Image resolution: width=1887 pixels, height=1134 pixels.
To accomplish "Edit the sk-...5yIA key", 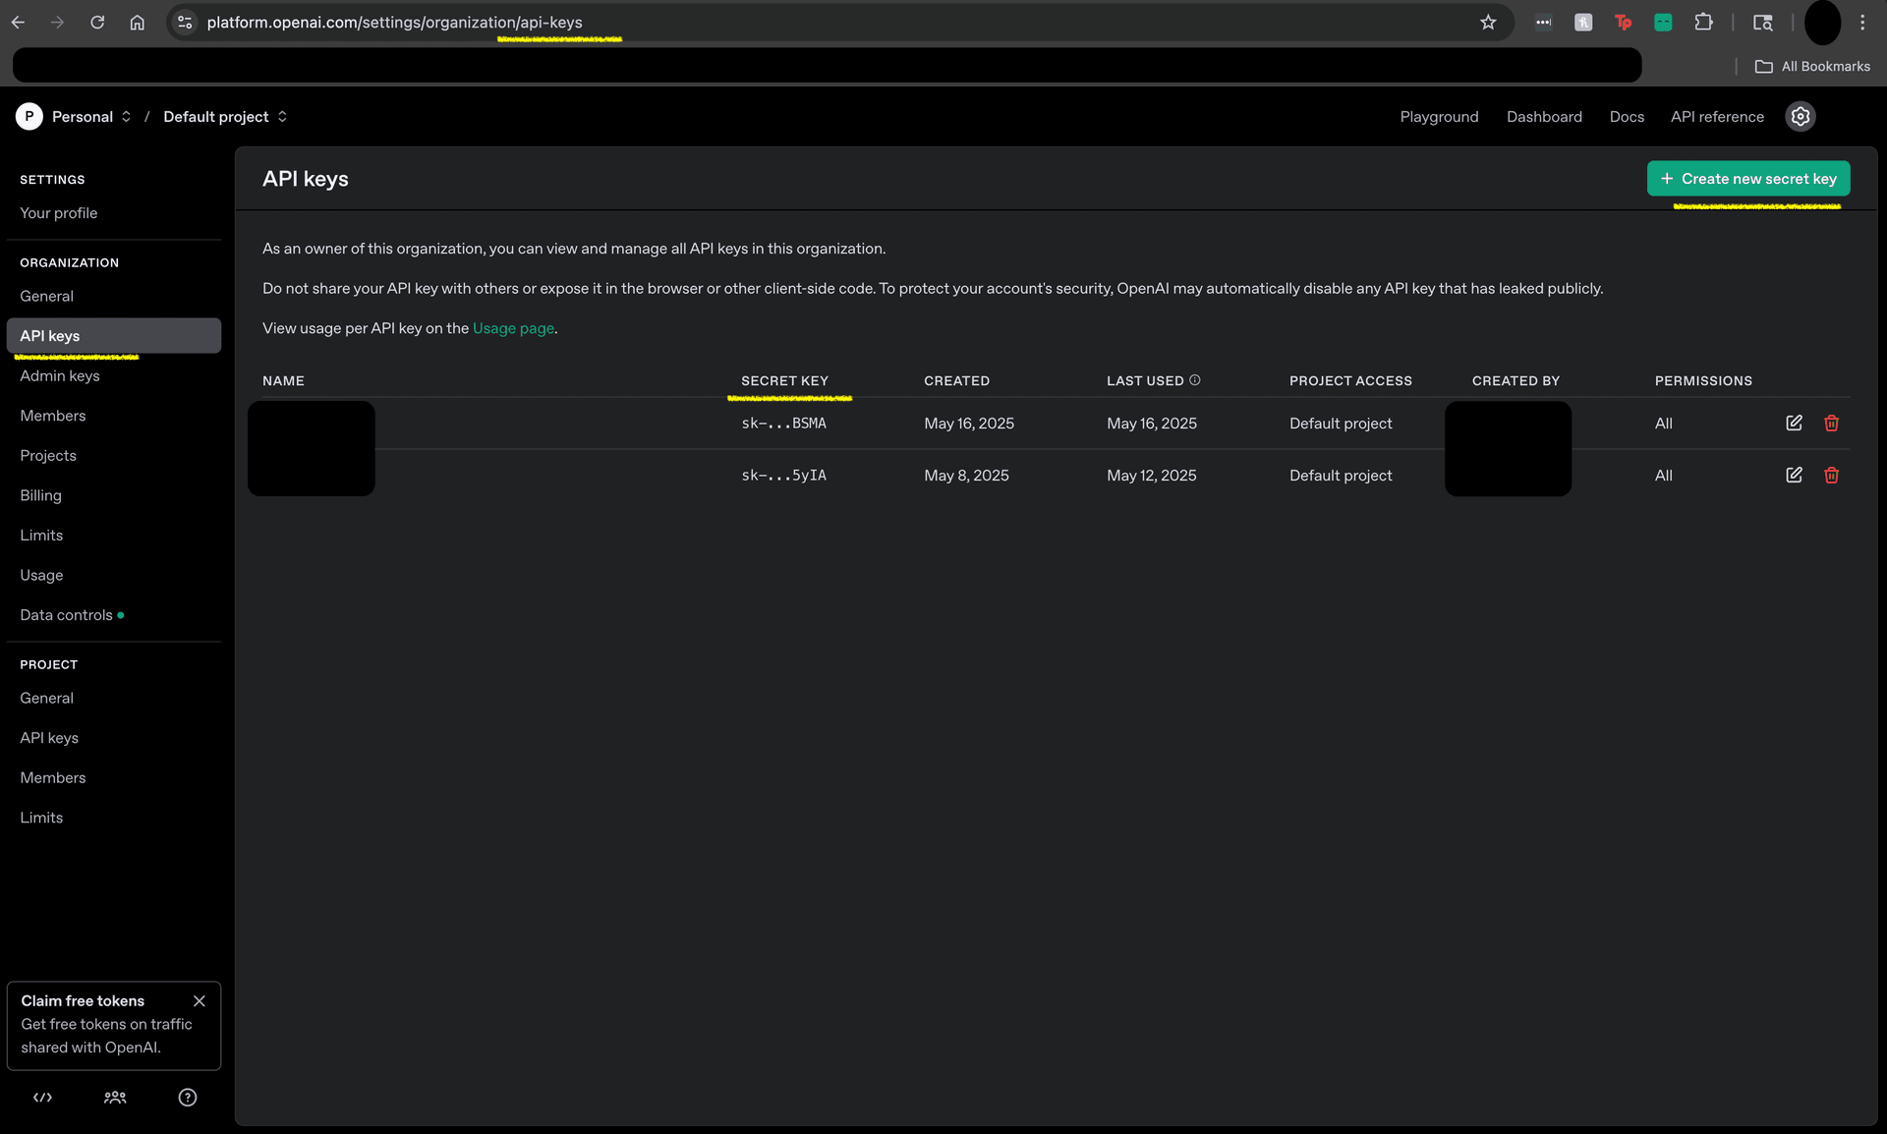I will (1794, 475).
